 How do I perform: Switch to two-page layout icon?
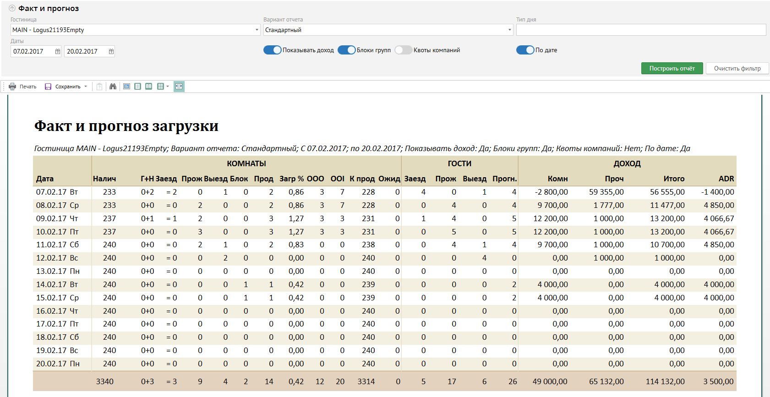(148, 87)
